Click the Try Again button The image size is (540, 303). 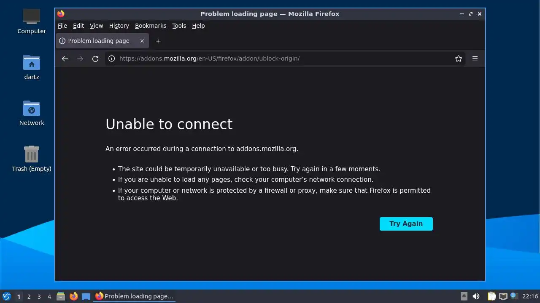(x=406, y=224)
